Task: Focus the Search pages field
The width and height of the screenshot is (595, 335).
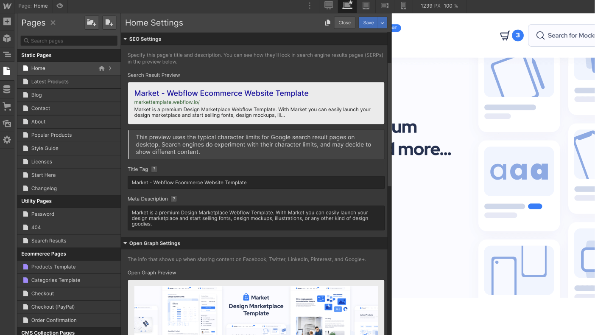Action: 69,41
